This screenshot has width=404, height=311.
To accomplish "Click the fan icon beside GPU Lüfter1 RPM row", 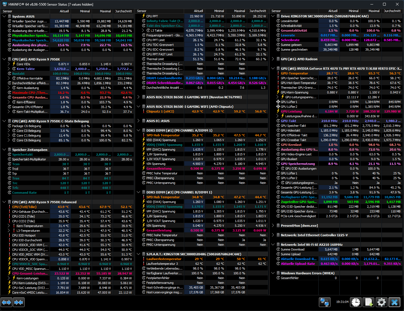I will click(x=278, y=102).
